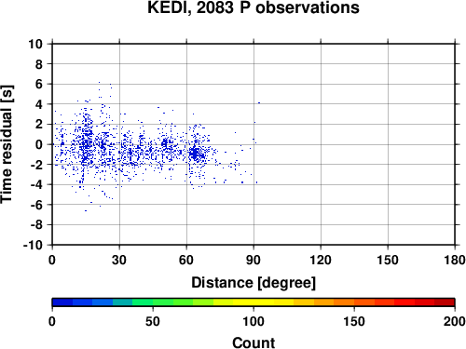
Task: Click the plot title 'KEDI, 2083 P observations'
Action: click(x=254, y=7)
